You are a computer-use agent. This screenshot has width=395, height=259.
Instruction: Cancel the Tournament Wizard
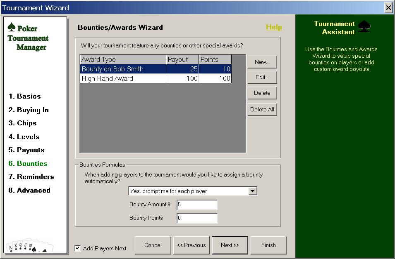[x=153, y=245]
